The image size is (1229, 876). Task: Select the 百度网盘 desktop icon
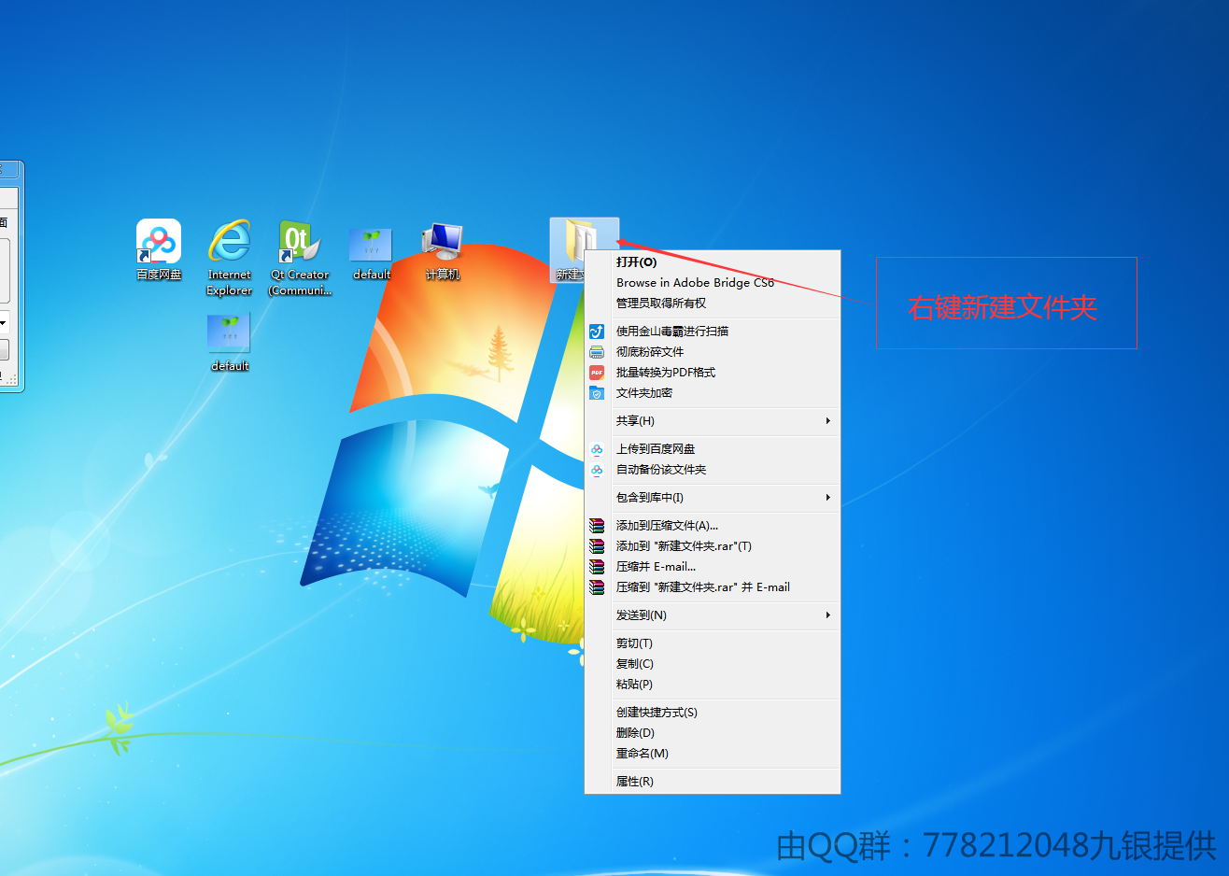pyautogui.click(x=159, y=249)
